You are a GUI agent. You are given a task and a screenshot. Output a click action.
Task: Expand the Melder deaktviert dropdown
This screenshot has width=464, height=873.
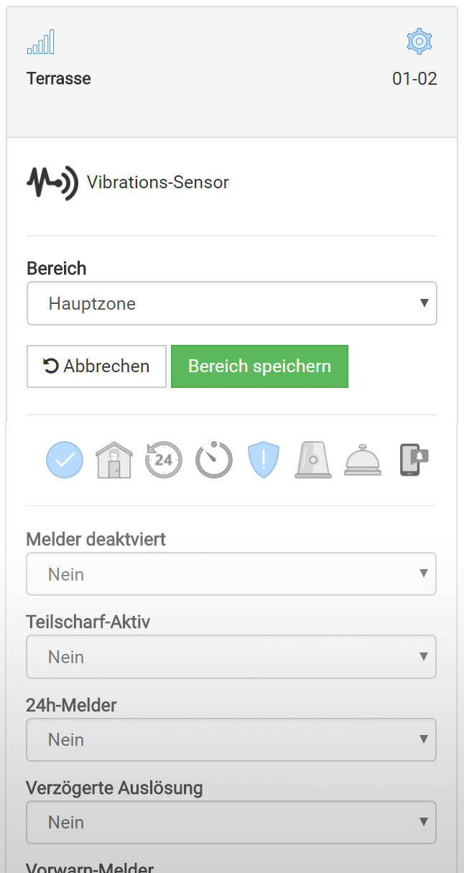click(231, 574)
